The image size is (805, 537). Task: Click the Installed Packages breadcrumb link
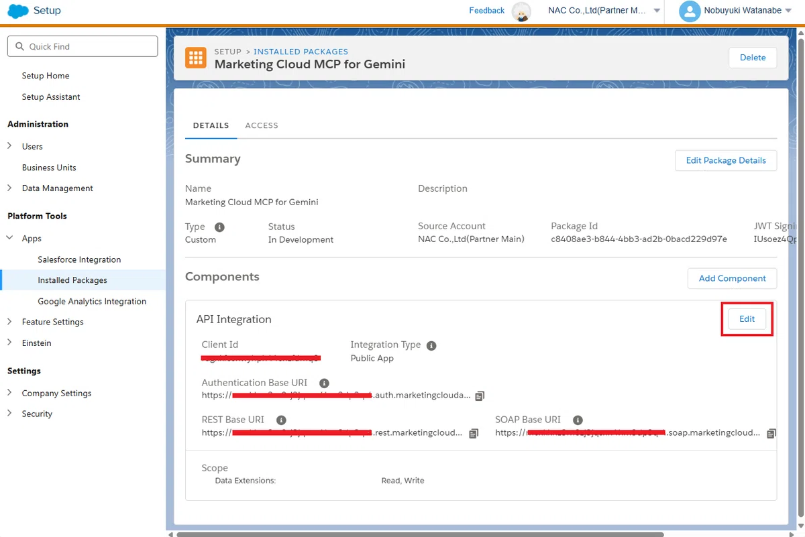pyautogui.click(x=301, y=52)
